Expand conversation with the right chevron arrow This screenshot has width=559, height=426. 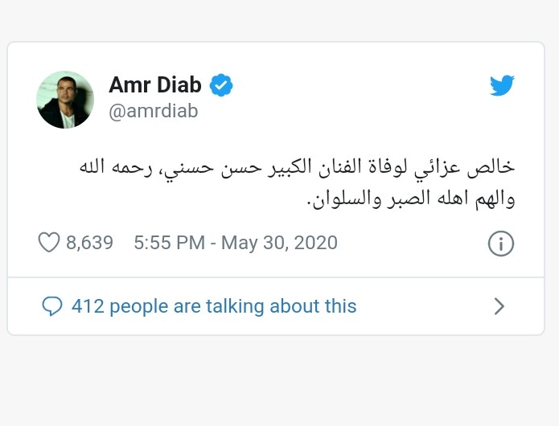tap(499, 306)
